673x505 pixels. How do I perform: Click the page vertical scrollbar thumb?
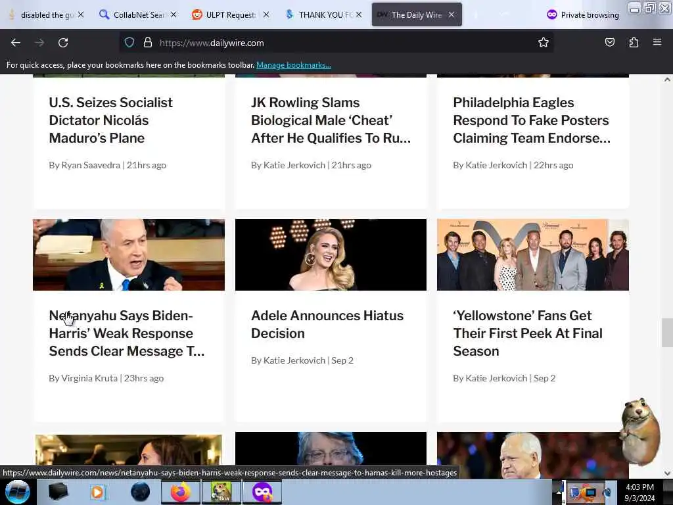click(x=667, y=332)
